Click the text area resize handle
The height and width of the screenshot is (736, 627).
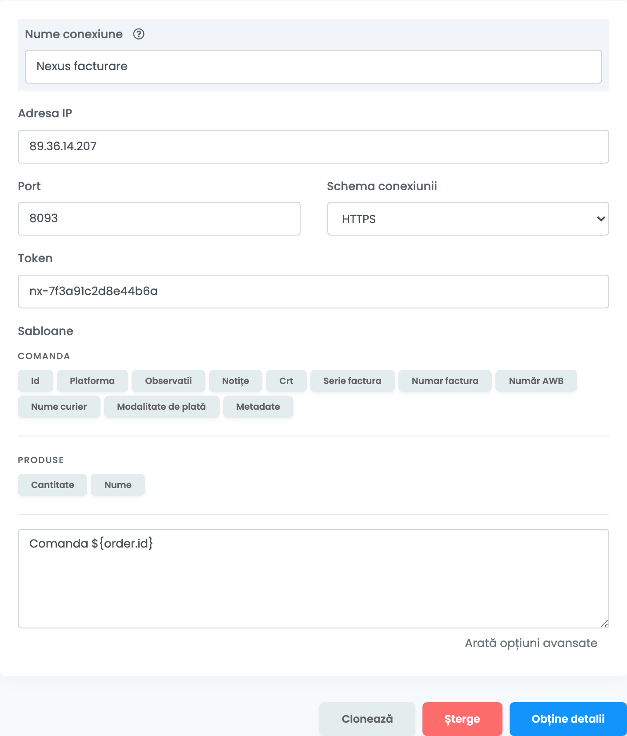(604, 624)
